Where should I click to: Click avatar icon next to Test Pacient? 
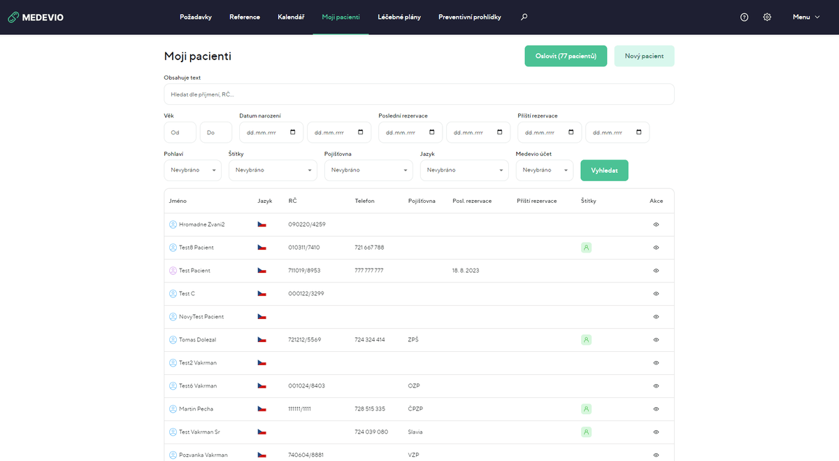point(173,270)
